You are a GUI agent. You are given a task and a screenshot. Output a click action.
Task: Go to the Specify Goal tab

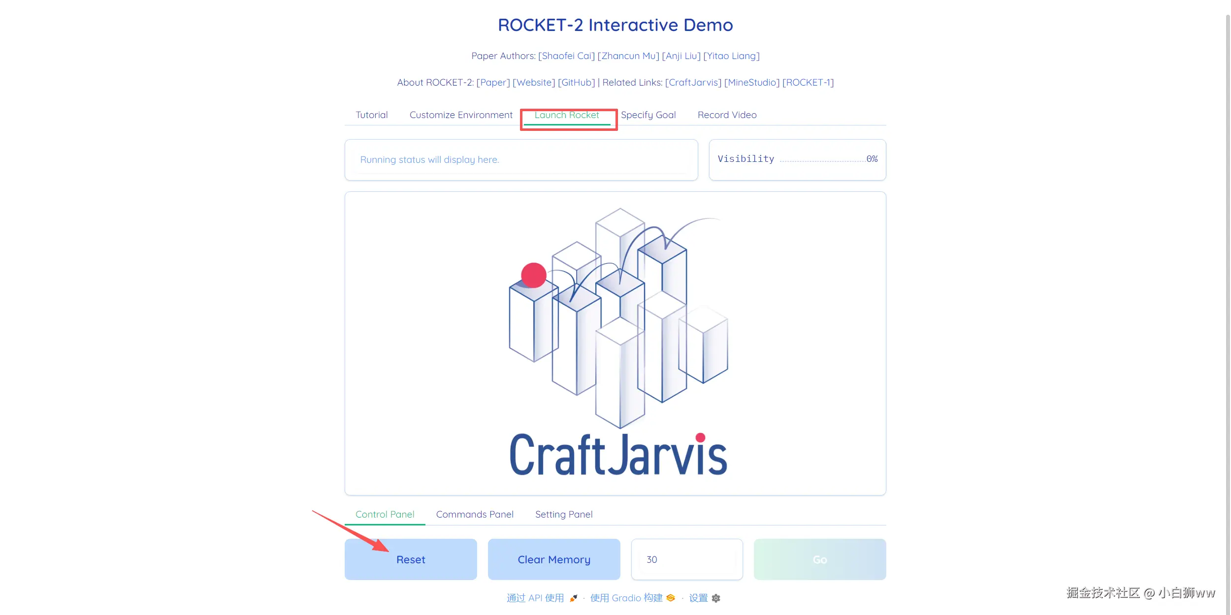(x=648, y=115)
